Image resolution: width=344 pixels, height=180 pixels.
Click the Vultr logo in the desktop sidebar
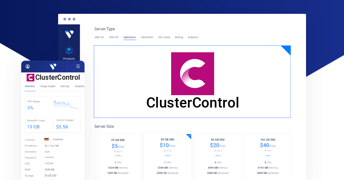point(69,34)
